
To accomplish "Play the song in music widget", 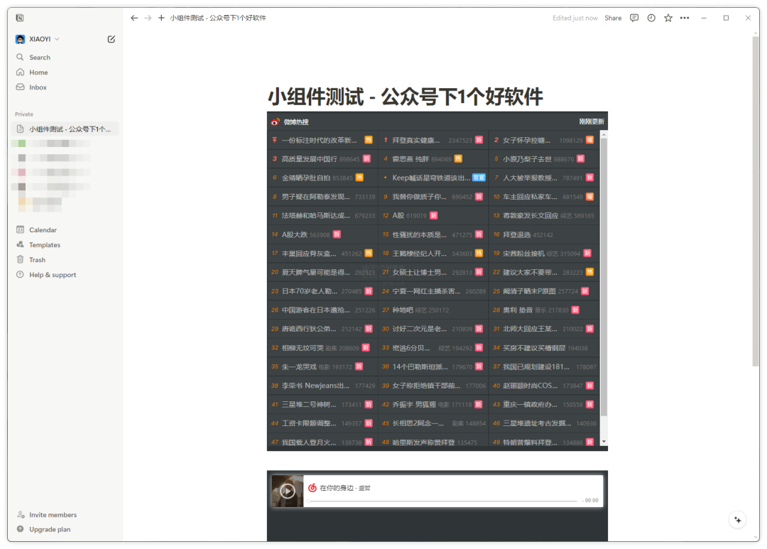I will click(287, 491).
